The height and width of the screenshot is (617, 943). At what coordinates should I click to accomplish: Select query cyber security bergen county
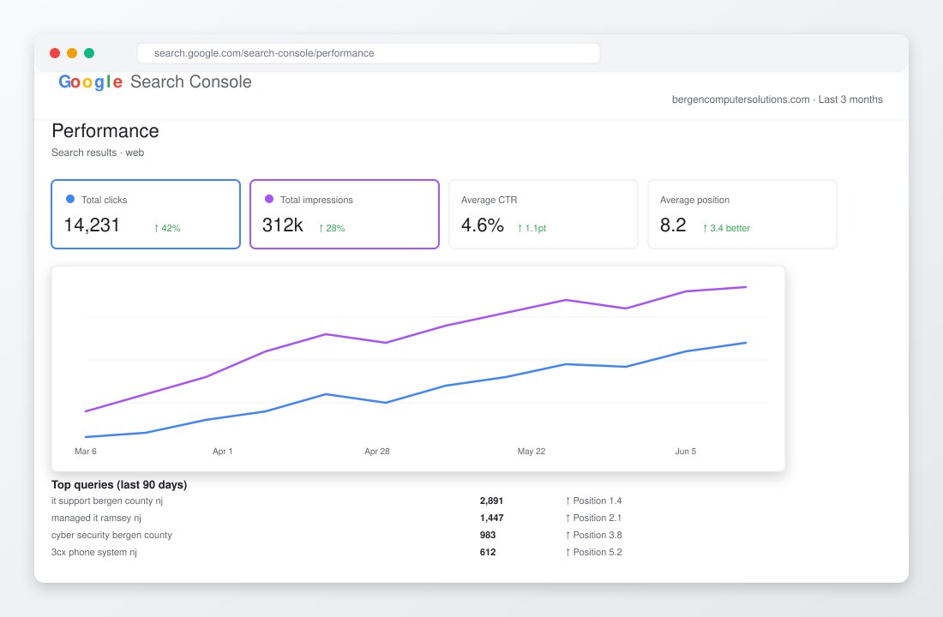pyautogui.click(x=111, y=535)
